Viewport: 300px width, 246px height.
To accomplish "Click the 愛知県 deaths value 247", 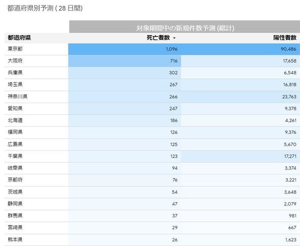I will point(173,109).
